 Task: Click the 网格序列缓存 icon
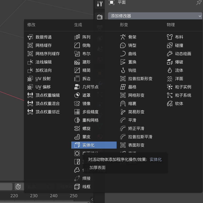pos(30,54)
